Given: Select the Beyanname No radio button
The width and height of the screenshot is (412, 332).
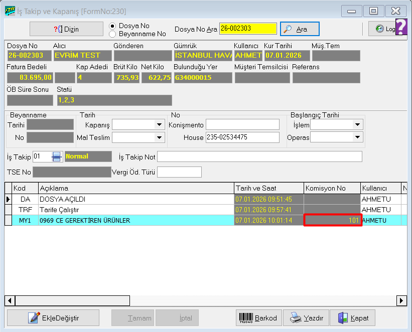Looking at the screenshot, I should point(112,34).
